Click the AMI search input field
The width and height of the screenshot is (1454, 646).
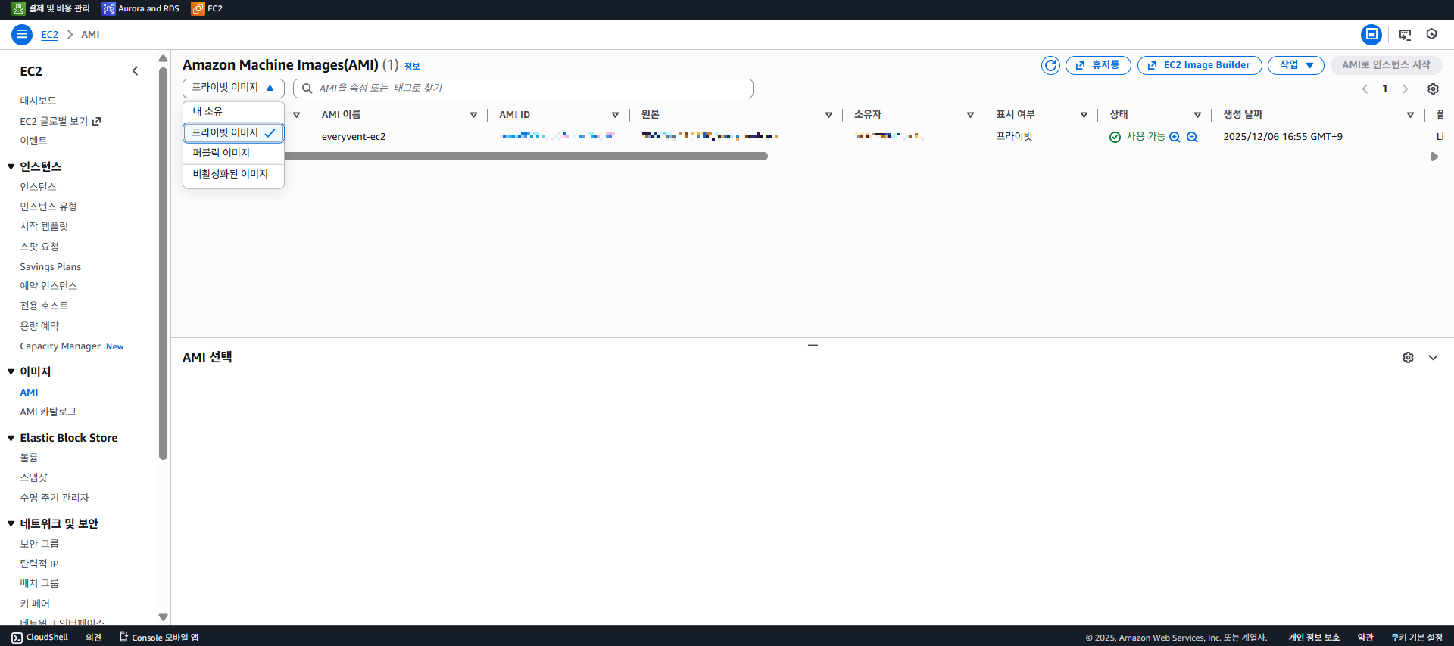click(x=523, y=89)
